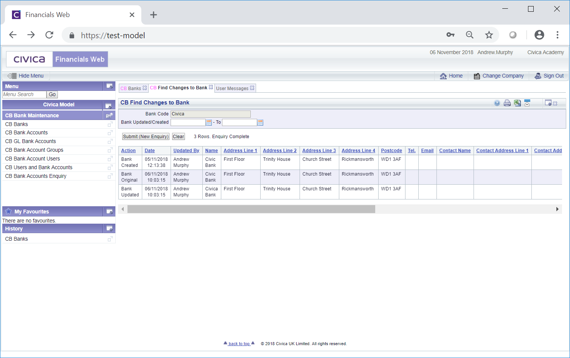Sort results by Action column

(128, 151)
